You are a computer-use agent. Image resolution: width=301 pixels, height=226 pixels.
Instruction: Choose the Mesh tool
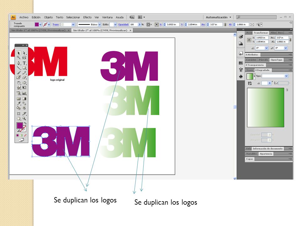click(18, 99)
